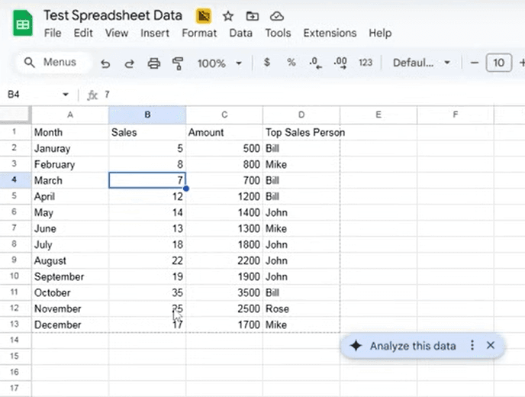This screenshot has height=397, width=525.
Task: Select the Month header cell
Action: tap(70, 132)
